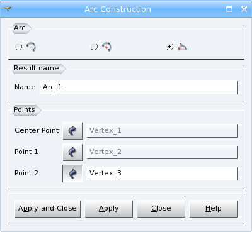Click the Apply button
The height and width of the screenshot is (232, 252).
click(109, 209)
